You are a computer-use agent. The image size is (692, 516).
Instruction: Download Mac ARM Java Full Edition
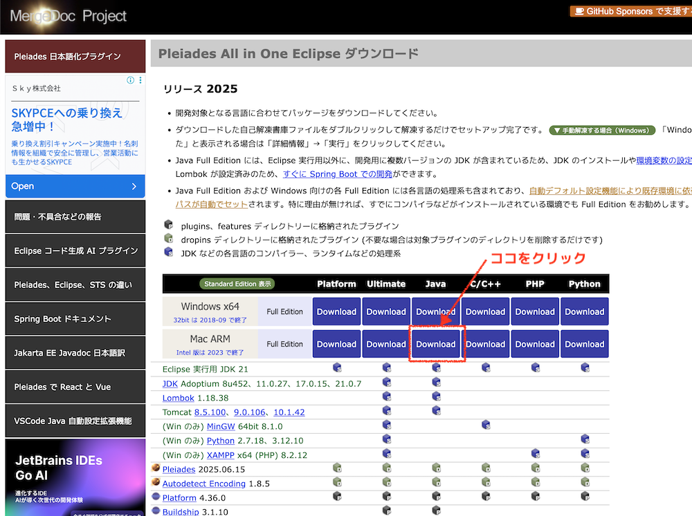[x=436, y=344]
